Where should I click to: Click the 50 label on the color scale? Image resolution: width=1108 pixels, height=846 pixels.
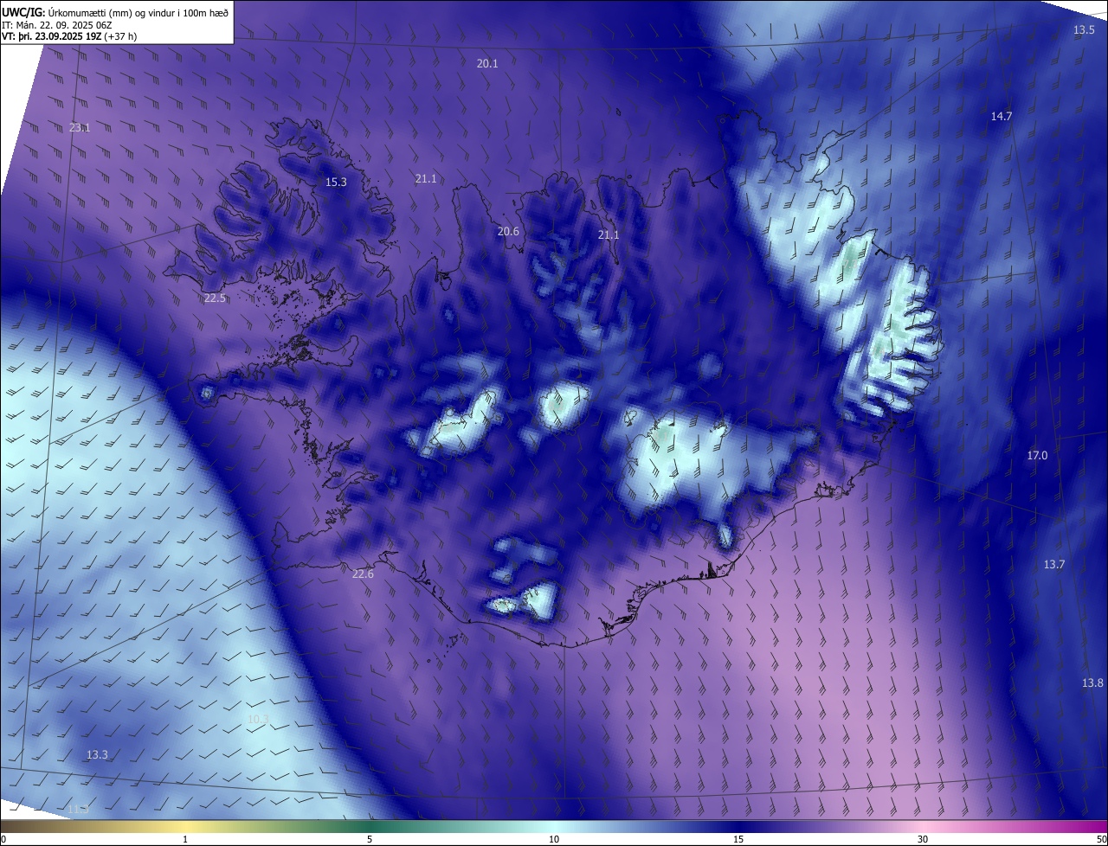pyautogui.click(x=1101, y=839)
